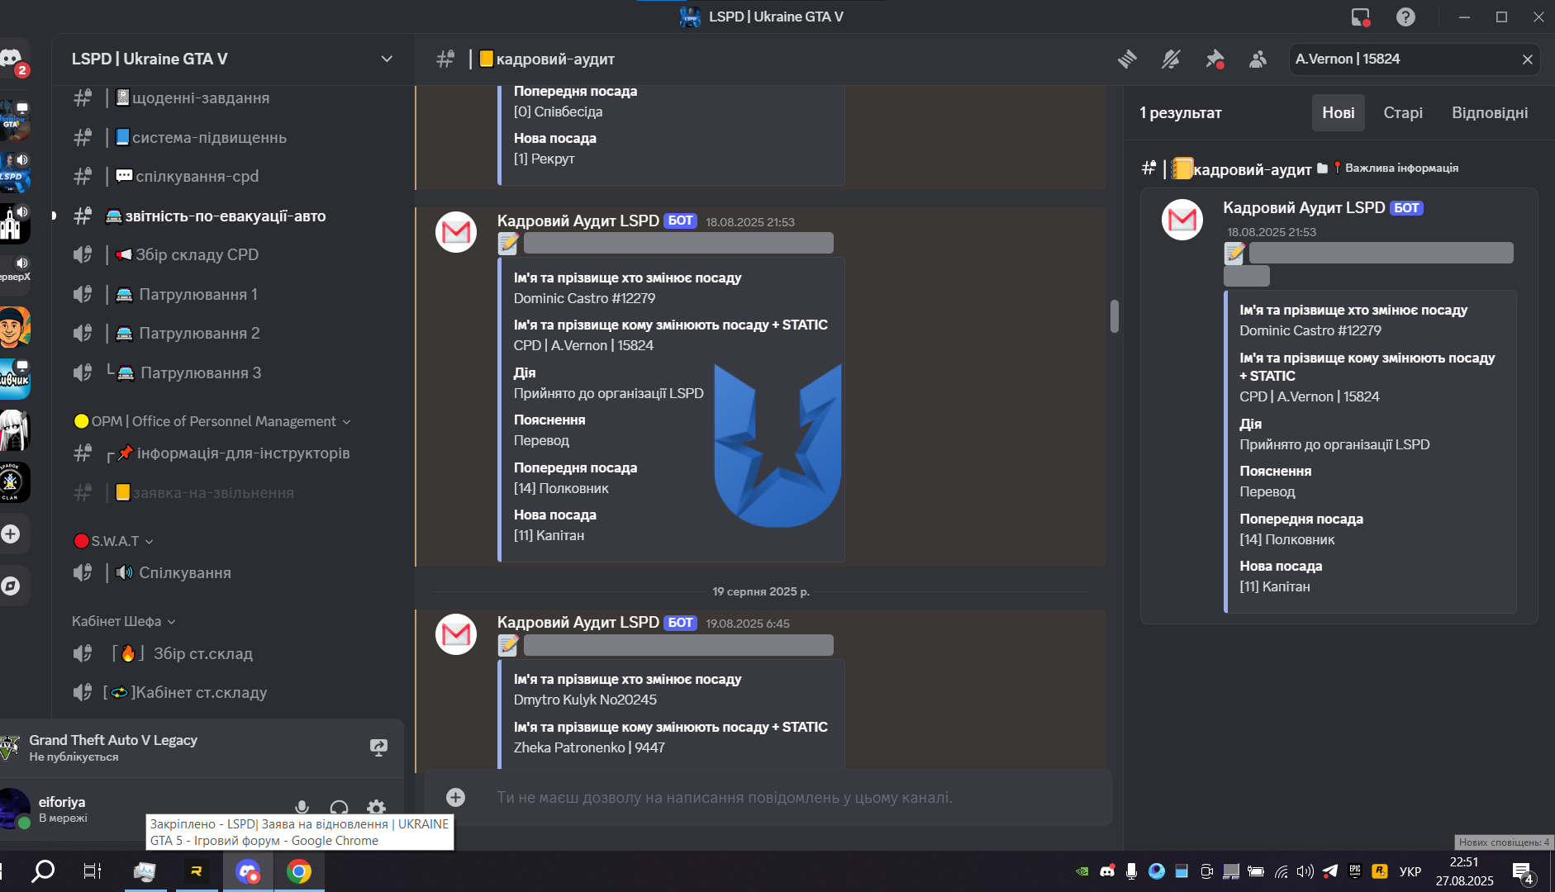Open the LSPD server icon in sidebar
The image size is (1555, 892).
(13, 172)
